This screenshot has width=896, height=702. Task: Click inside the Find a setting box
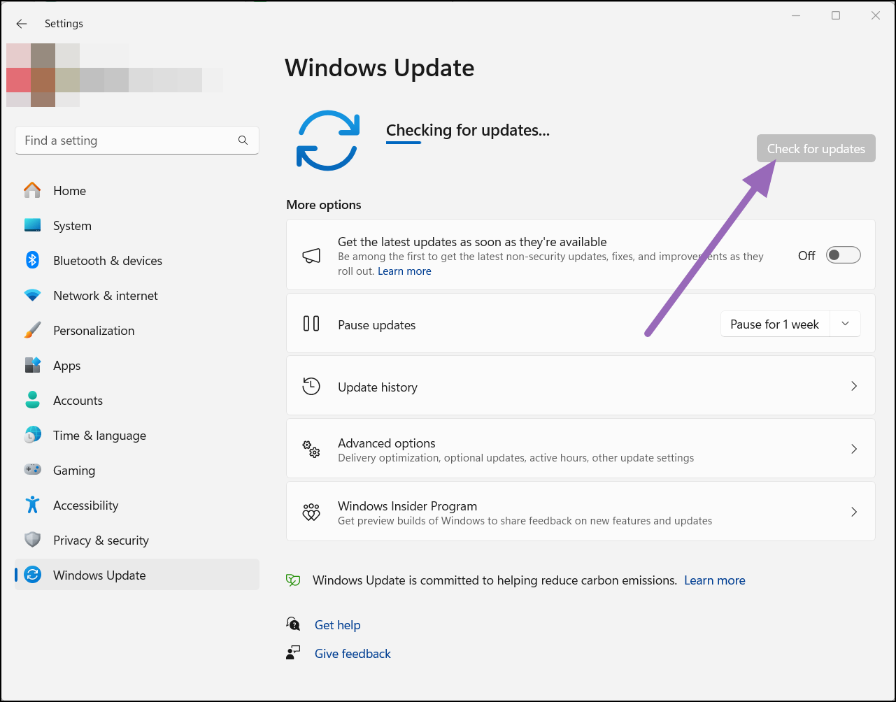112,140
